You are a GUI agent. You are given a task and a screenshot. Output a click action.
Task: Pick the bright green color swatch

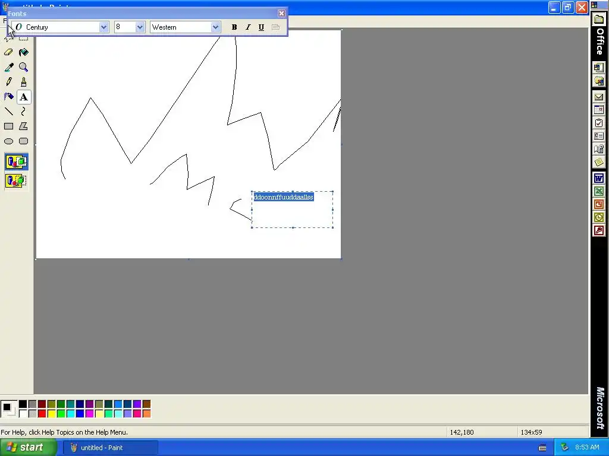[61, 414]
